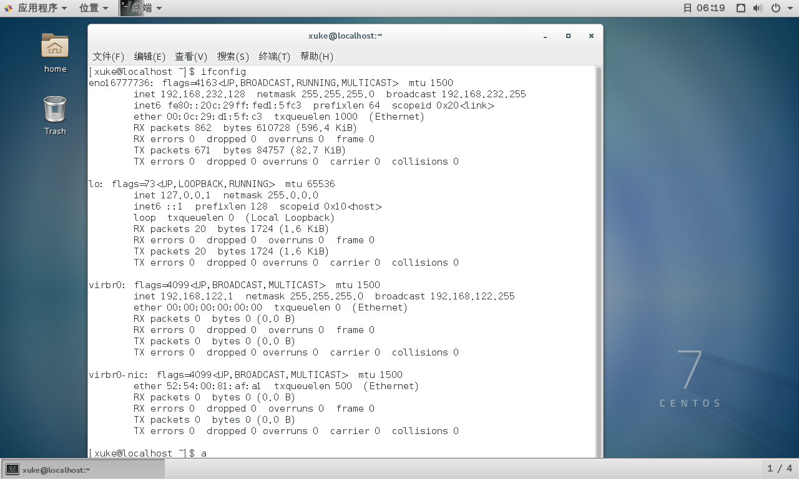Click the last prompt line ending in a
799x479 pixels.
(148, 453)
